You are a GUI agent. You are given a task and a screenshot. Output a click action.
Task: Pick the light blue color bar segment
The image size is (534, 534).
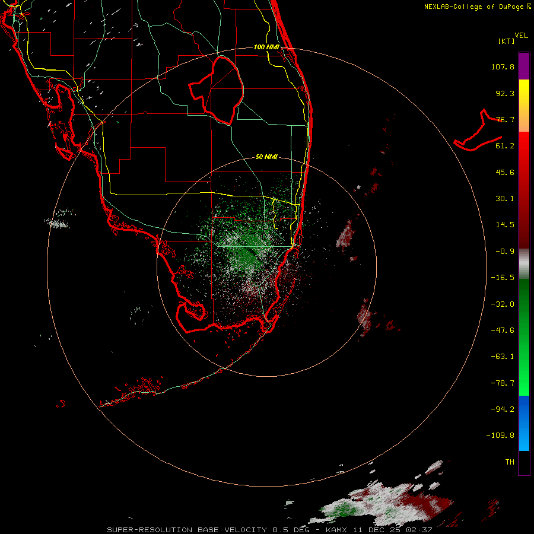(524, 439)
